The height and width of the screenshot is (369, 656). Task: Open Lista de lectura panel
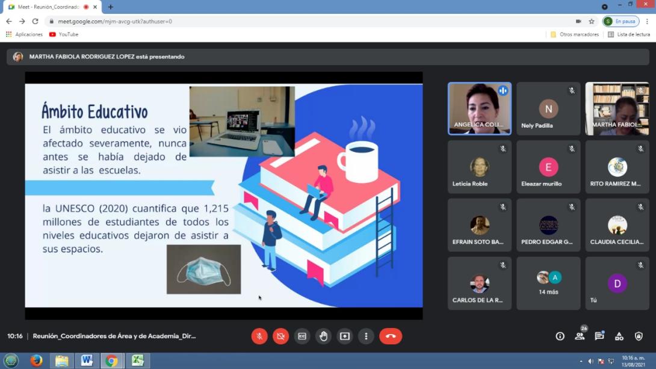click(629, 34)
